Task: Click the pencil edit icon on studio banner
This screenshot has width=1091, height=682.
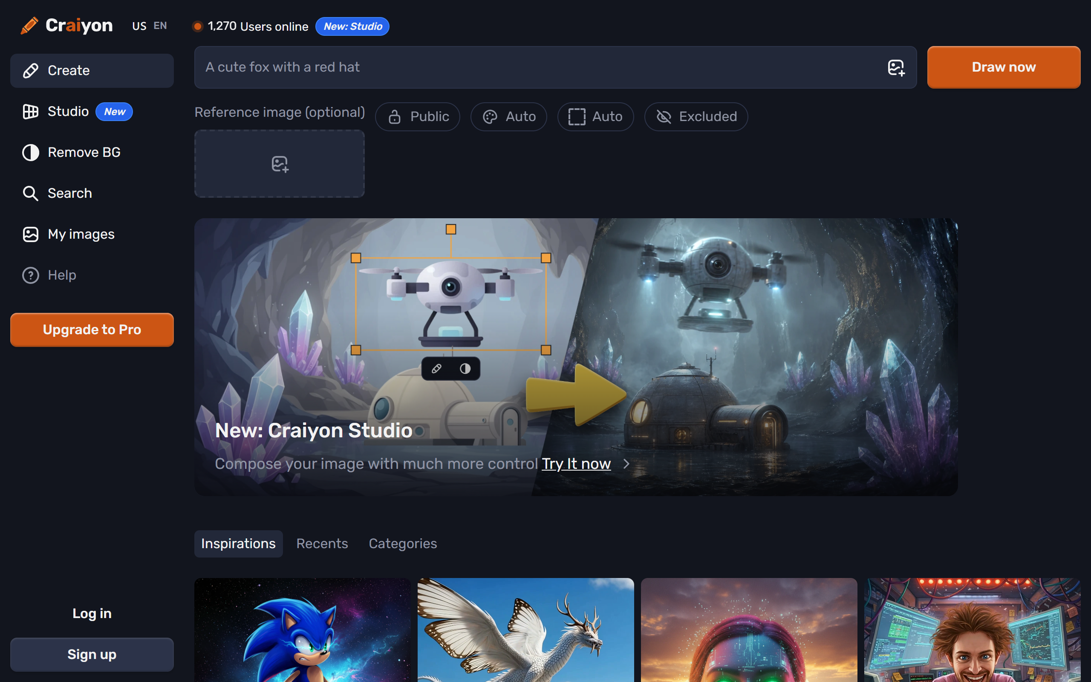Action: 436,369
